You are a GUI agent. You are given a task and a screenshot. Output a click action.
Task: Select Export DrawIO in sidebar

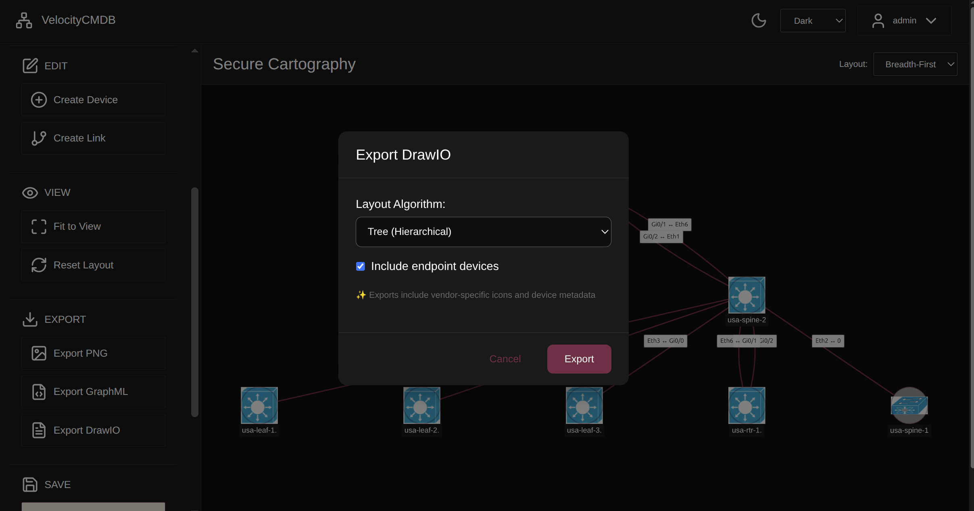click(93, 430)
